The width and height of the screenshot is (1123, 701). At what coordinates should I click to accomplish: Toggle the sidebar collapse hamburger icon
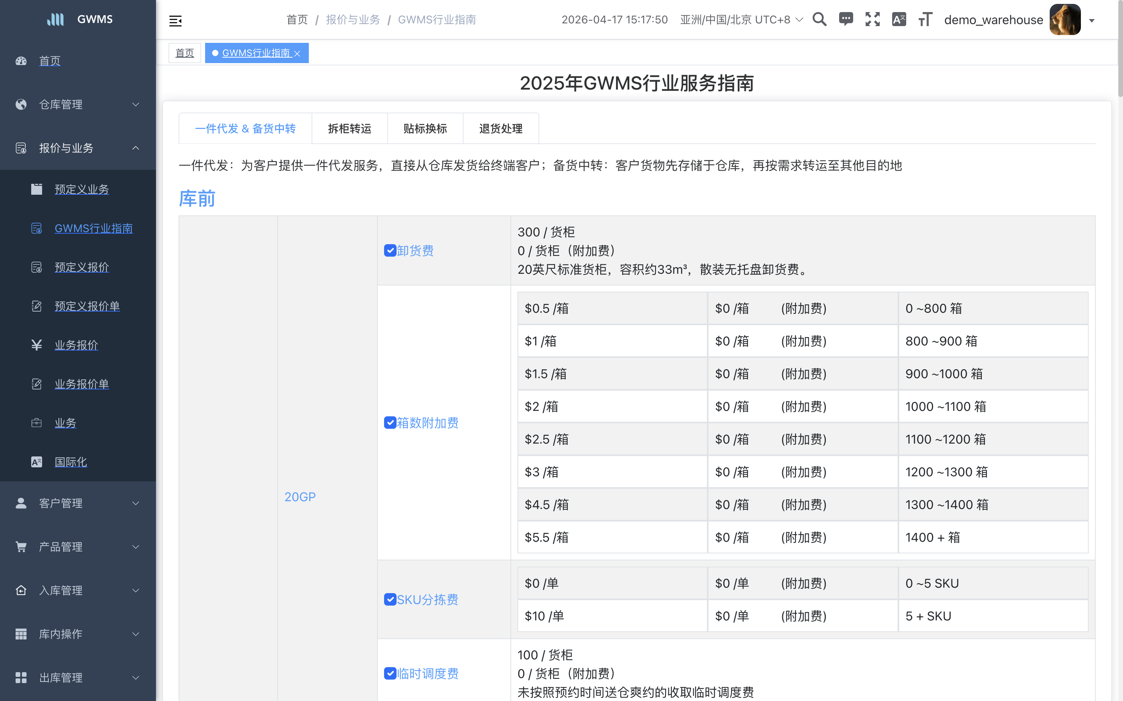tap(175, 21)
